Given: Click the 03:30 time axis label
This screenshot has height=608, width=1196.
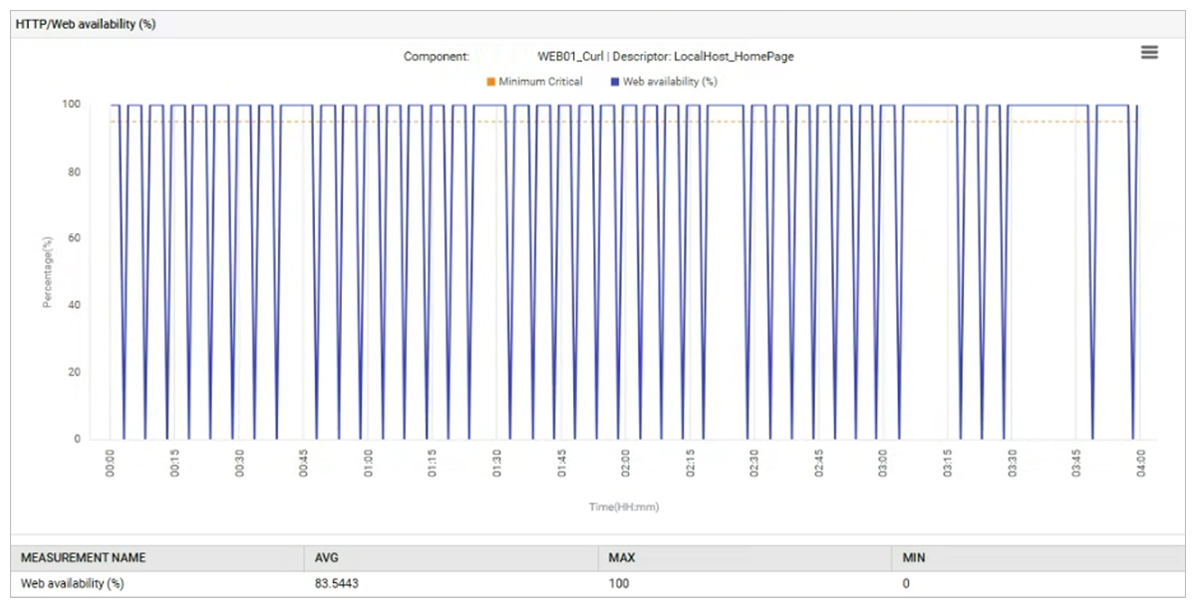Looking at the screenshot, I should (1012, 465).
